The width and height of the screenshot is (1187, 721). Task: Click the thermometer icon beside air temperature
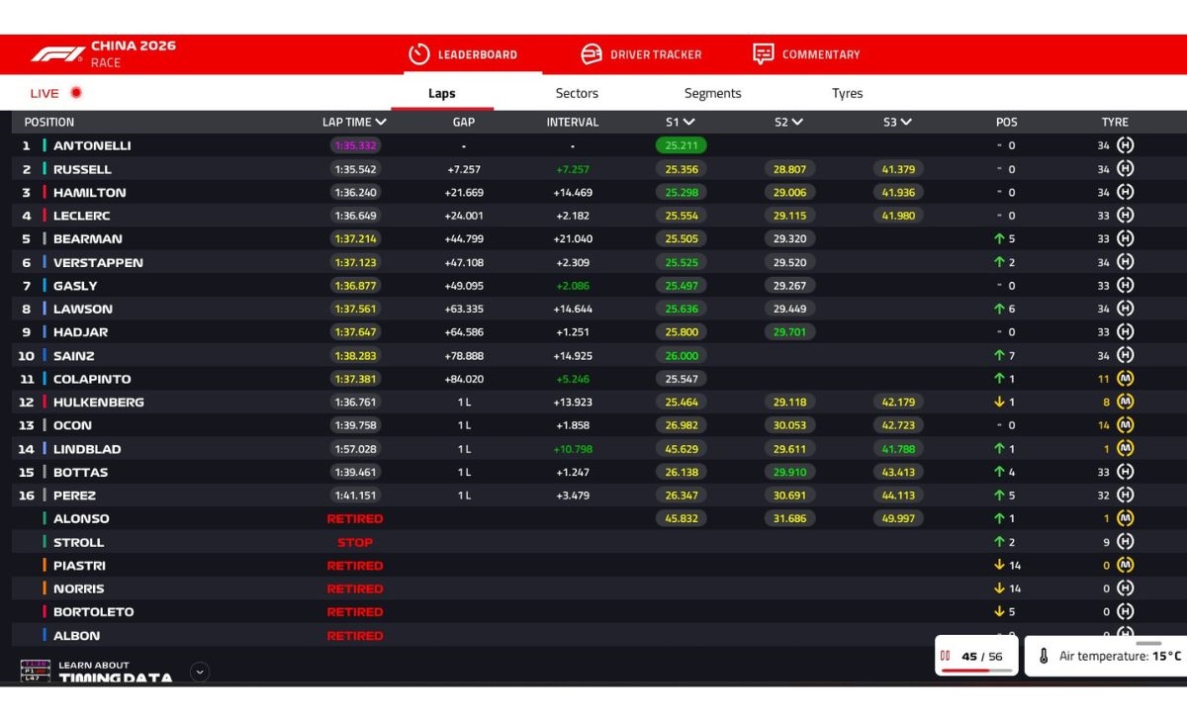pos(1043,656)
